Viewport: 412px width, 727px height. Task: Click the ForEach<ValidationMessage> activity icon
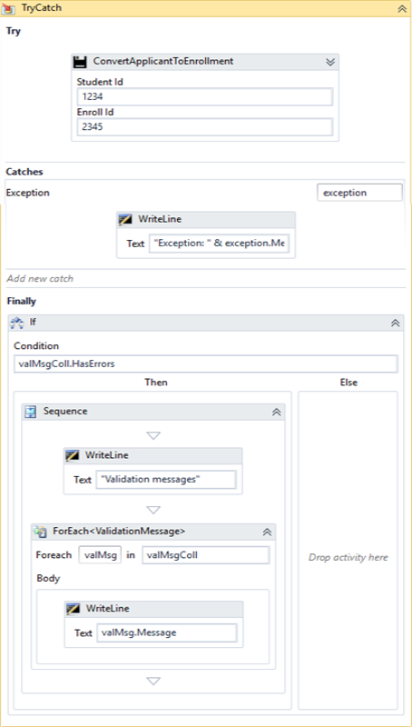40,532
